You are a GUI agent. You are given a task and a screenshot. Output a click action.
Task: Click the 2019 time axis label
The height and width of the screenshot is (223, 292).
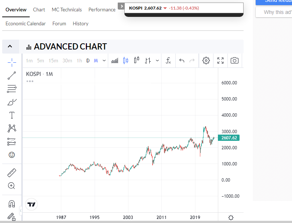tap(195, 217)
